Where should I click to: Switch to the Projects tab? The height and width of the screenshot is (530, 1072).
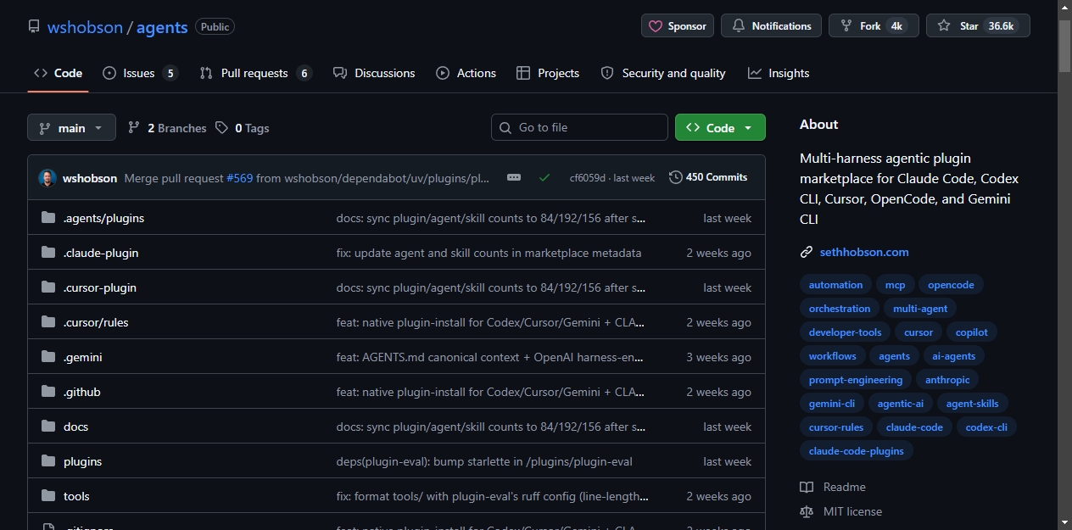click(548, 73)
